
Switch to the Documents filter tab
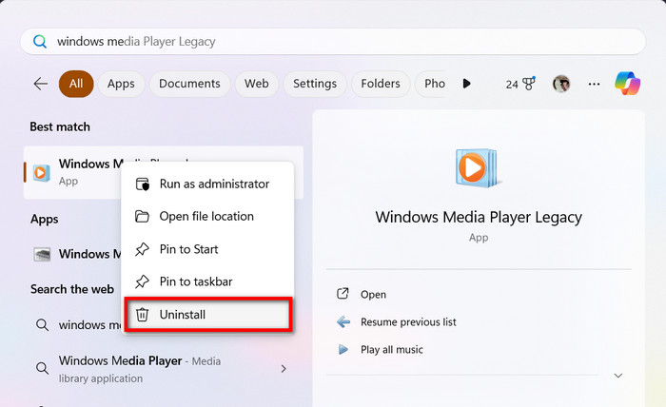point(189,84)
